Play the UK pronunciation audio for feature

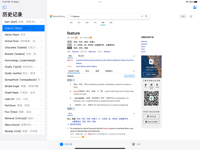click(x=91, y=37)
